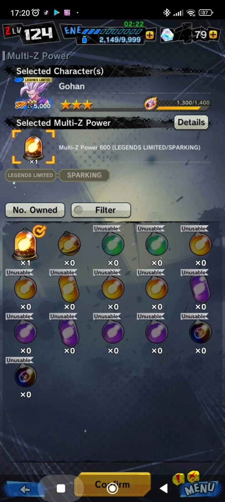The width and height of the screenshot is (225, 502).
Task: Open the No. Owned sort option
Action: click(35, 210)
